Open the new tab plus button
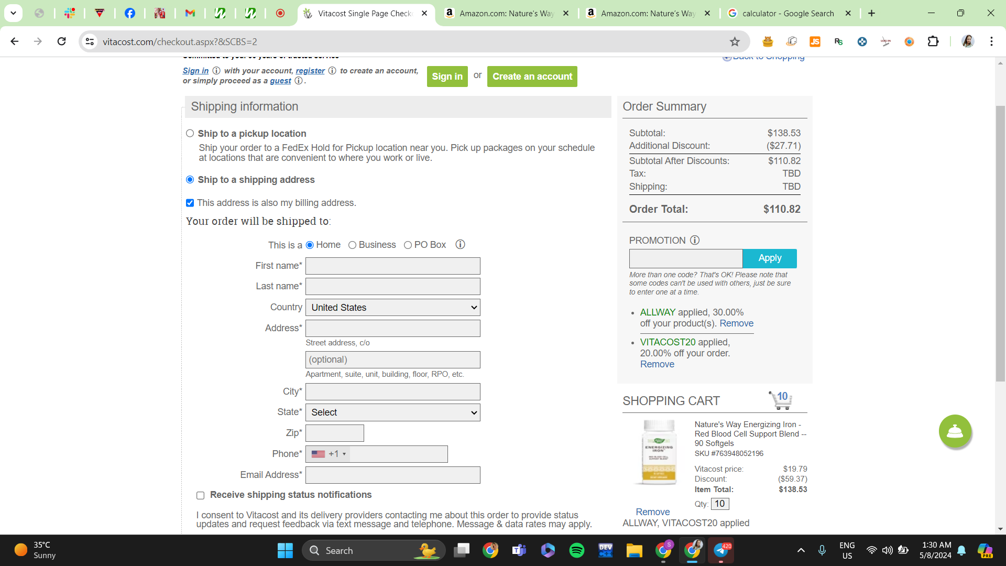This screenshot has height=566, width=1006. click(x=871, y=13)
